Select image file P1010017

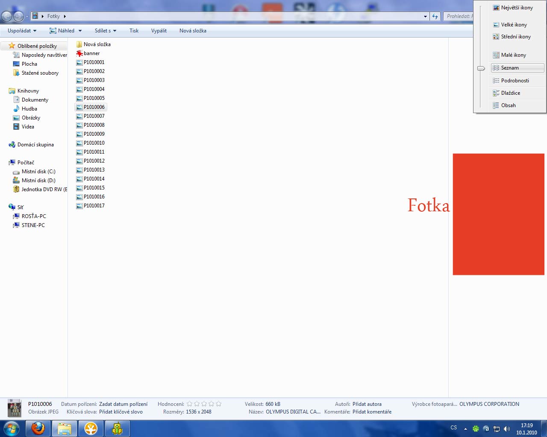(90, 206)
